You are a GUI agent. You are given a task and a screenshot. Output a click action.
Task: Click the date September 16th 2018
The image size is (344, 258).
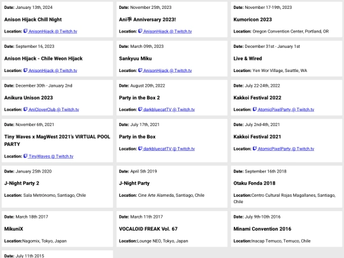point(266,171)
